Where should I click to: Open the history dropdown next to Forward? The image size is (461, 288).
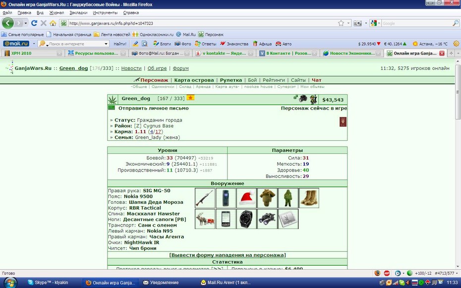26,23
